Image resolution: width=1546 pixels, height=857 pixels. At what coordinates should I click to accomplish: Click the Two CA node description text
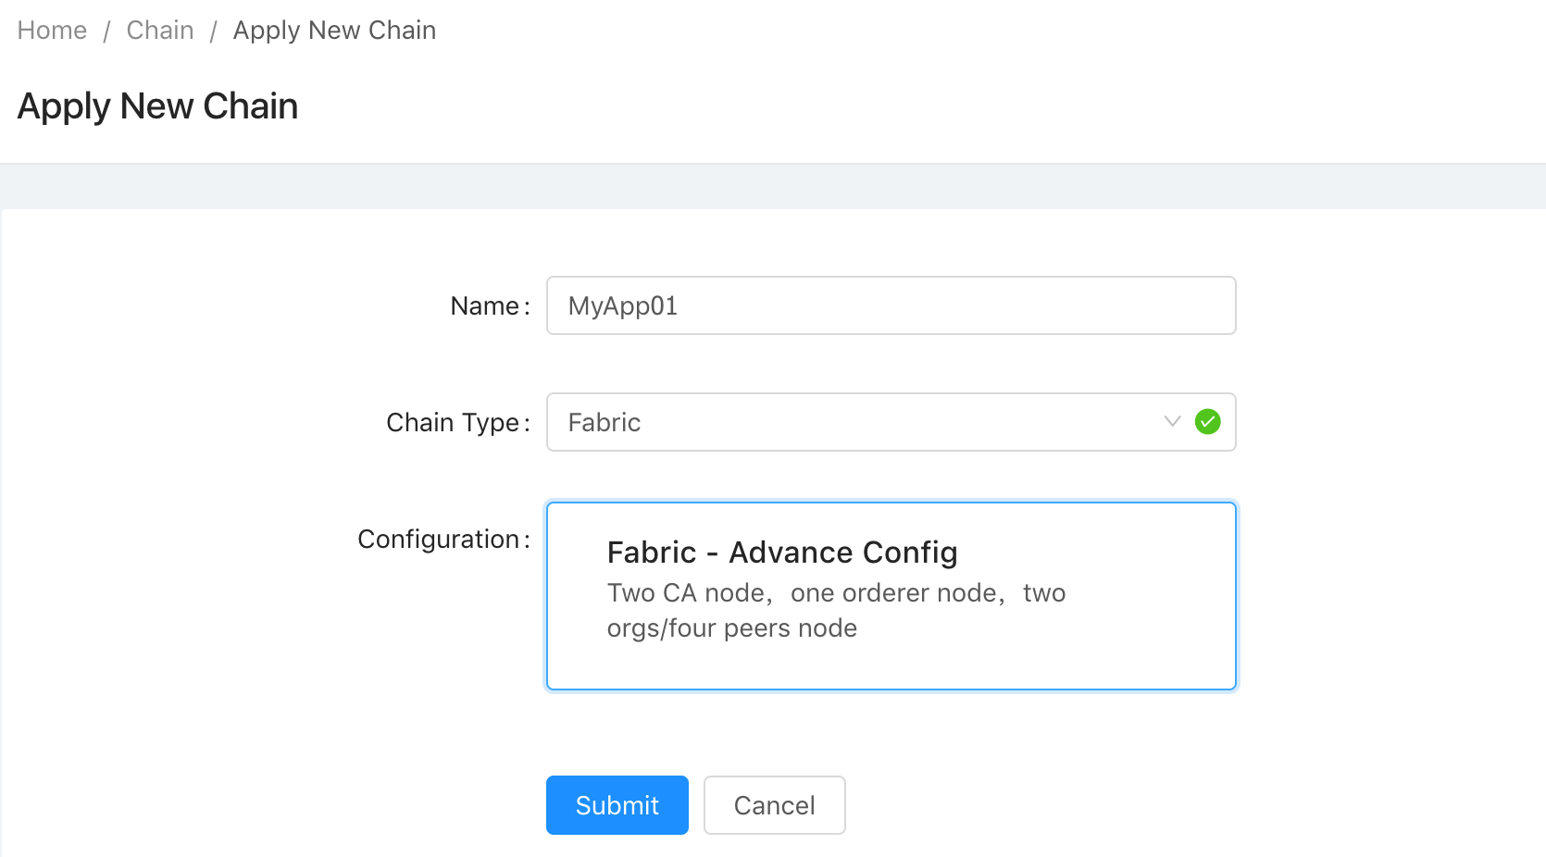tap(836, 611)
